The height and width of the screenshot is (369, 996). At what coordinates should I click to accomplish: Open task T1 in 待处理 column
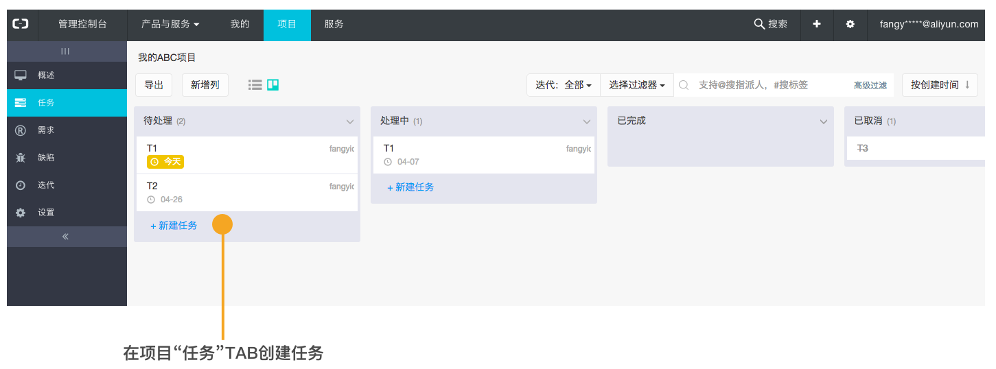(247, 155)
